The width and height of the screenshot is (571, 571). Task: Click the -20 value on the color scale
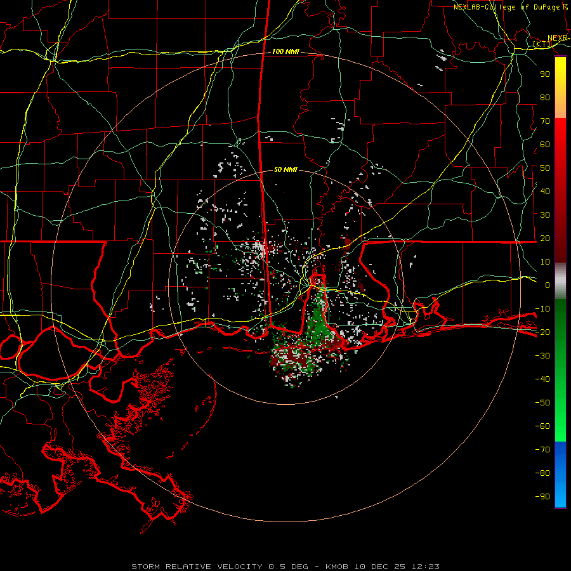click(542, 332)
